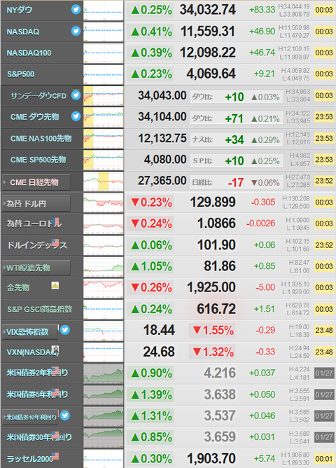Open the NASDAQ mini chart

pos(103,32)
